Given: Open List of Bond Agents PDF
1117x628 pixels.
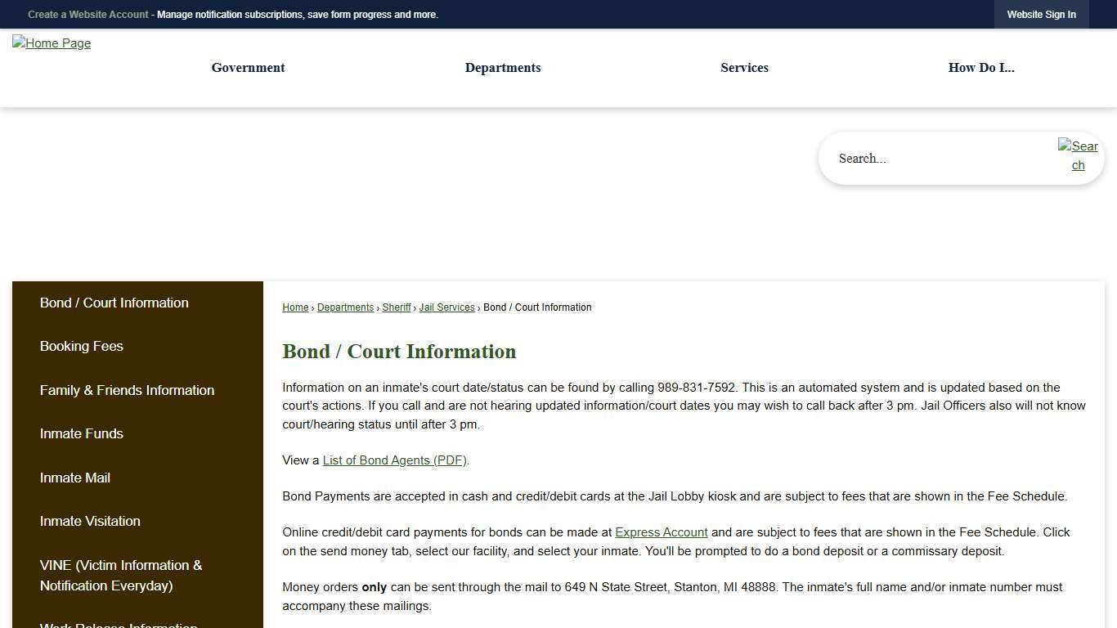Looking at the screenshot, I should [x=394, y=460].
